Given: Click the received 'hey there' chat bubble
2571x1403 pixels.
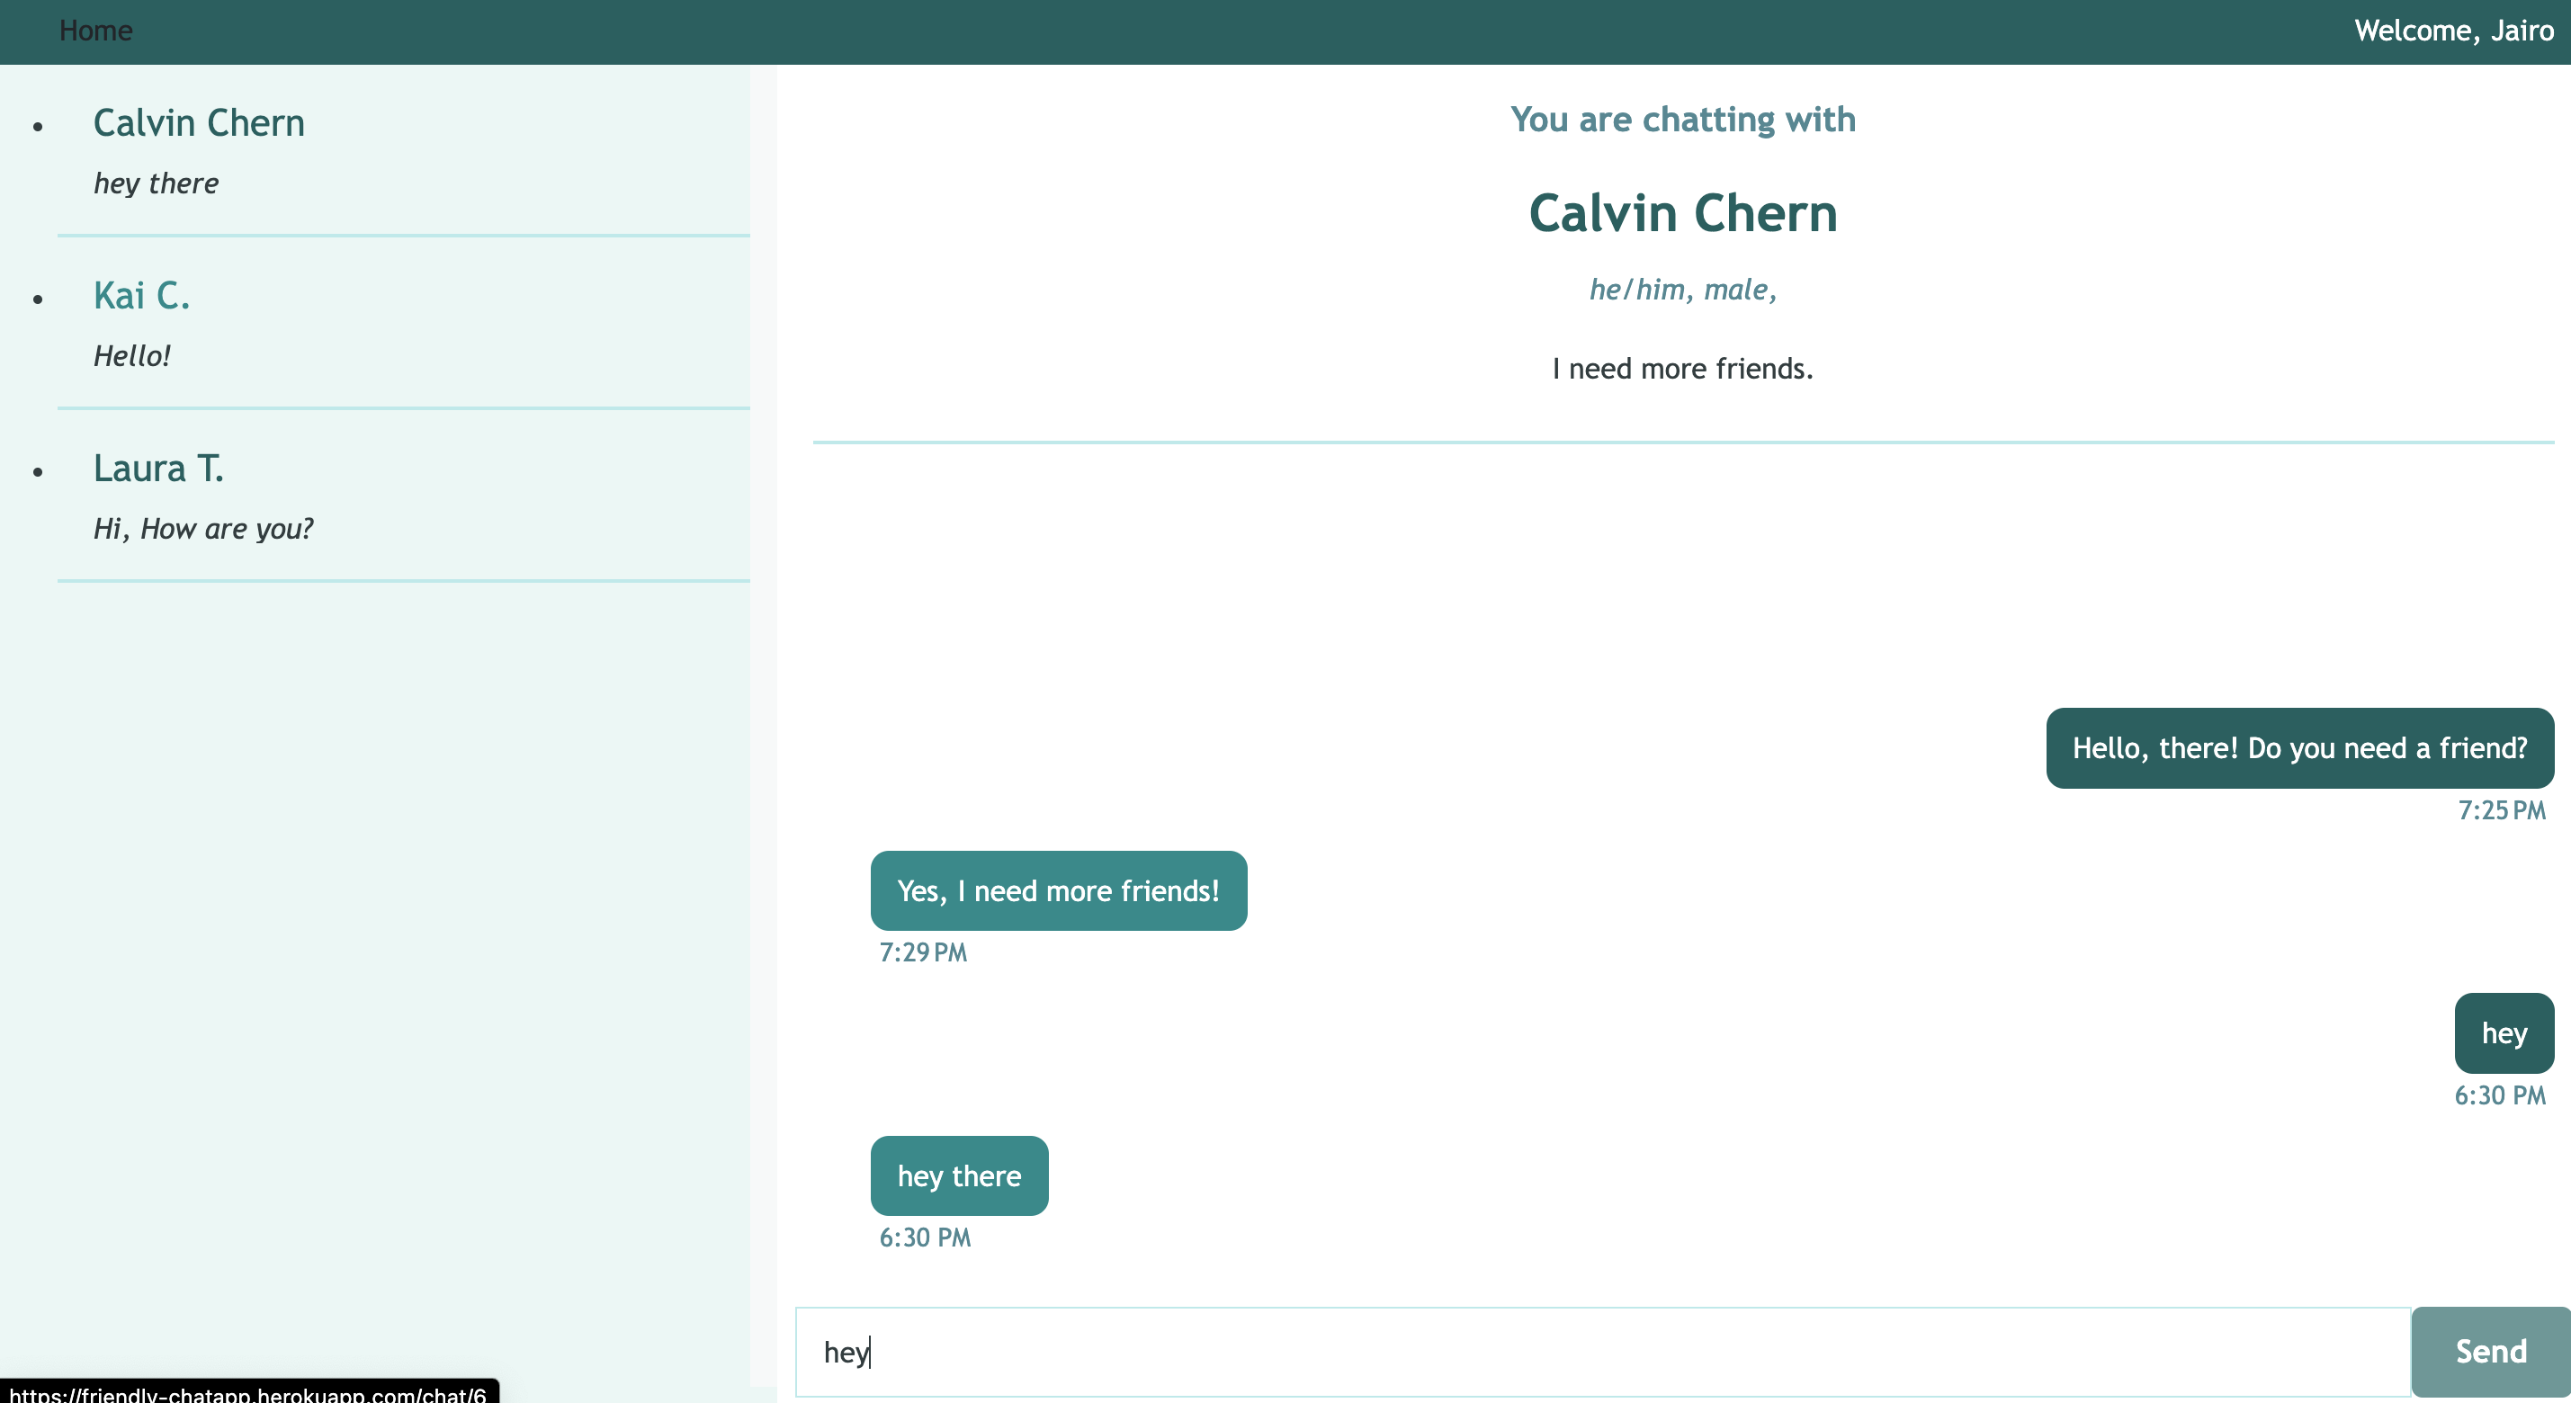Looking at the screenshot, I should tap(958, 1175).
